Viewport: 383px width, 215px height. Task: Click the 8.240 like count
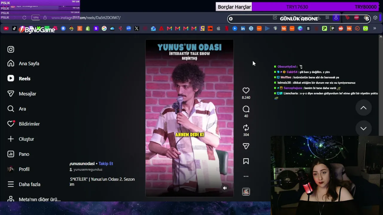click(246, 98)
